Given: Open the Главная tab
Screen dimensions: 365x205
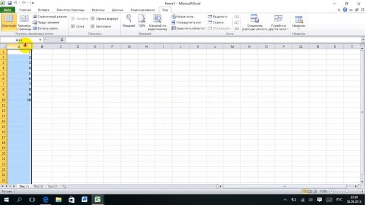Looking at the screenshot, I should [x=25, y=10].
